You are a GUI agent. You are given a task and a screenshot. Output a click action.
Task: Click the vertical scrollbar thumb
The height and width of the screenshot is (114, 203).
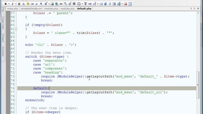198,85
